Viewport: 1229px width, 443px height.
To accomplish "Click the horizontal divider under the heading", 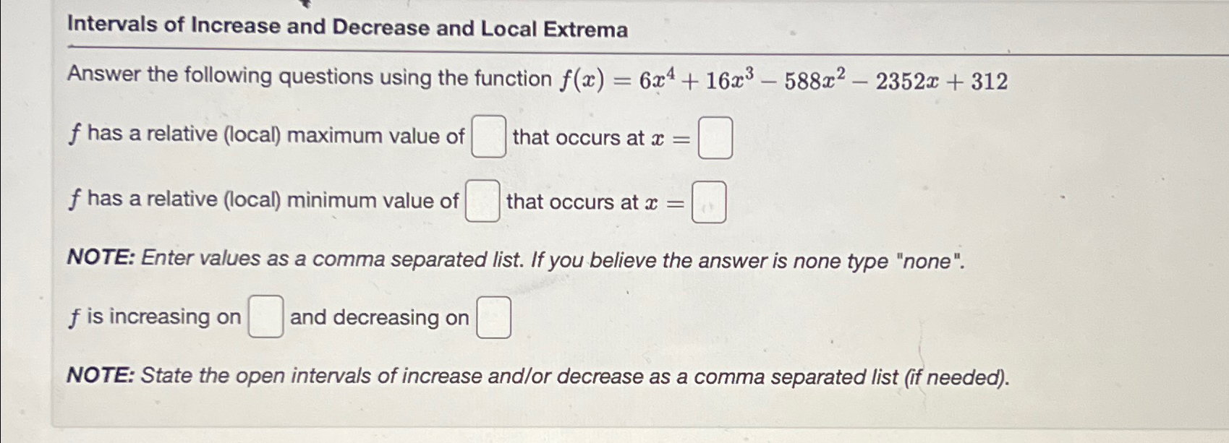I will tap(615, 52).
